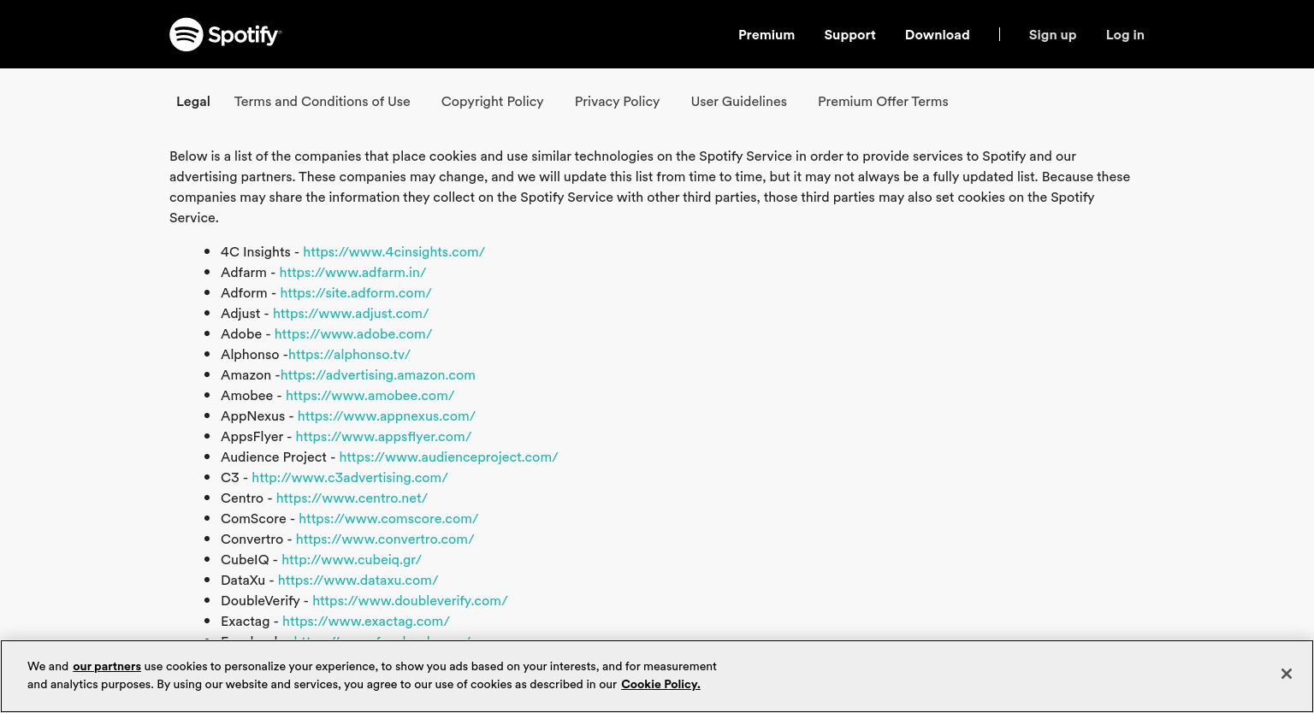This screenshot has width=1314, height=713.
Task: Visit the audienceproject.com link
Action: [448, 457]
